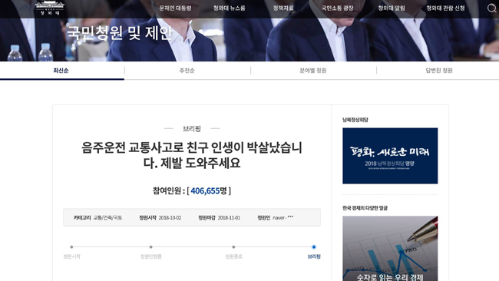Open 국민소통 광장 menu
This screenshot has width=499, height=281.
(x=337, y=8)
